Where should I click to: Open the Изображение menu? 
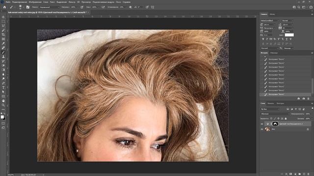pos(35,2)
